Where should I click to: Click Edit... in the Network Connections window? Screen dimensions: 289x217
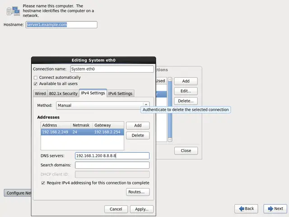coord(186,91)
